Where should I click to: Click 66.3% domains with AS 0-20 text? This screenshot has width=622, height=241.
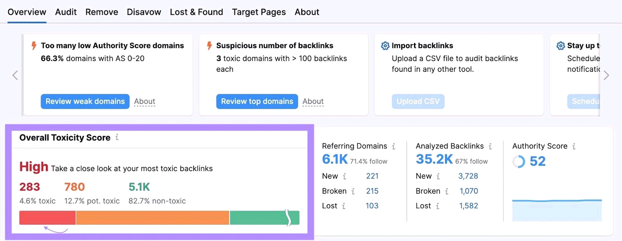click(93, 59)
